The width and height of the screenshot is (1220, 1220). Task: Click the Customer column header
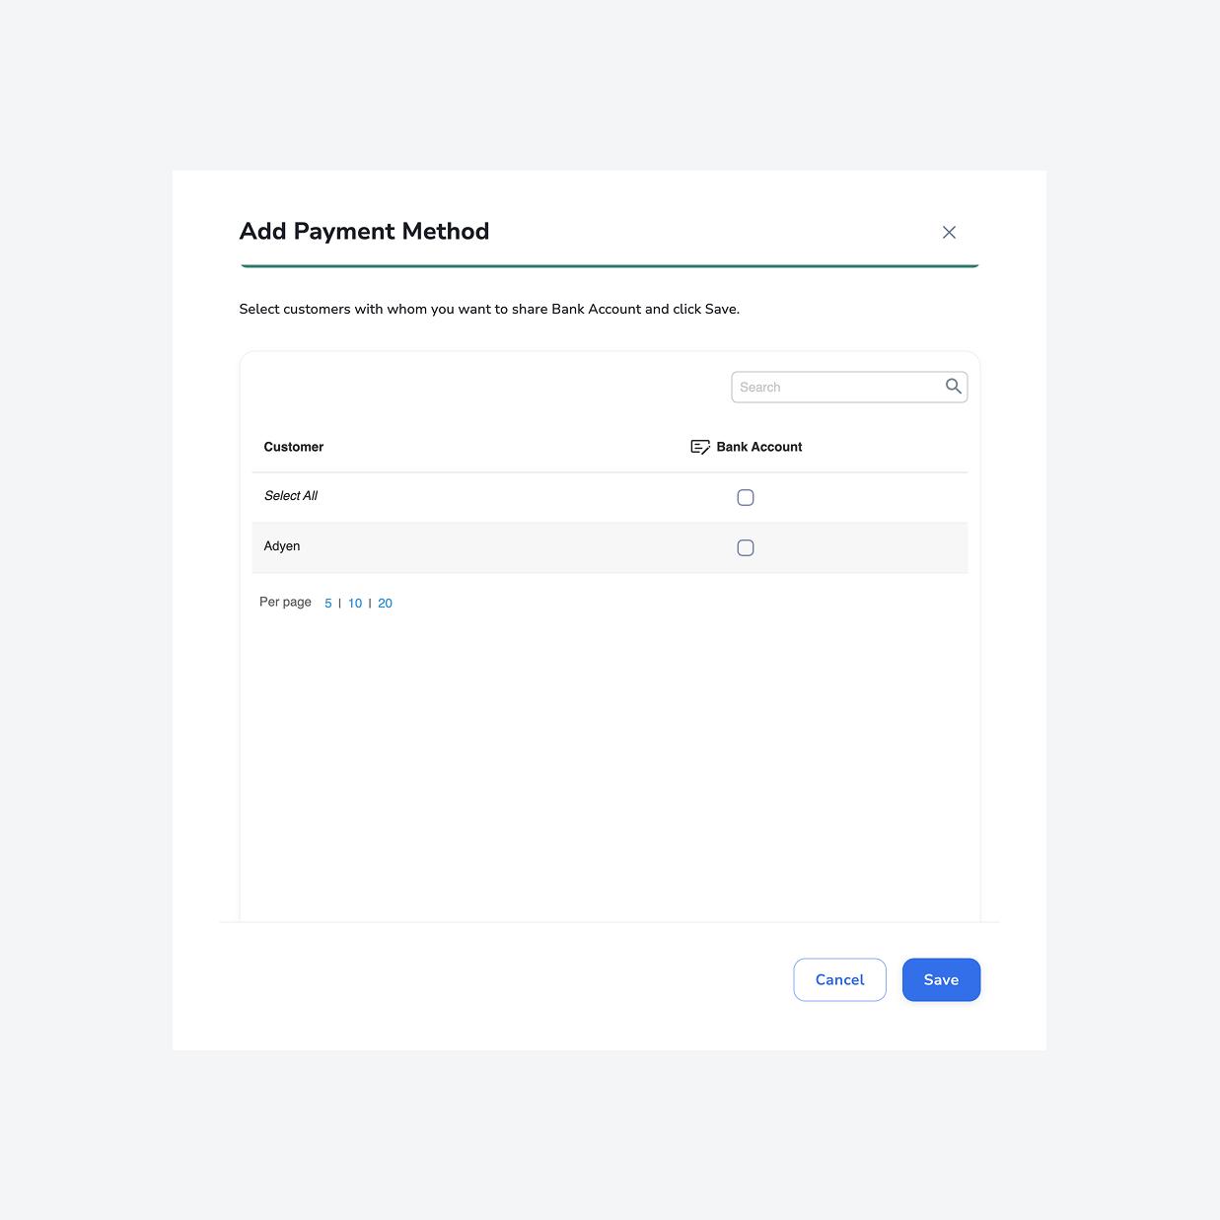tap(293, 446)
